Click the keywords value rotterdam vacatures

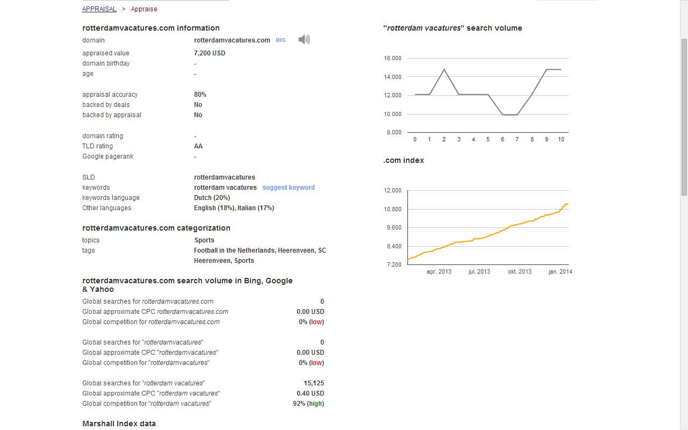click(225, 188)
